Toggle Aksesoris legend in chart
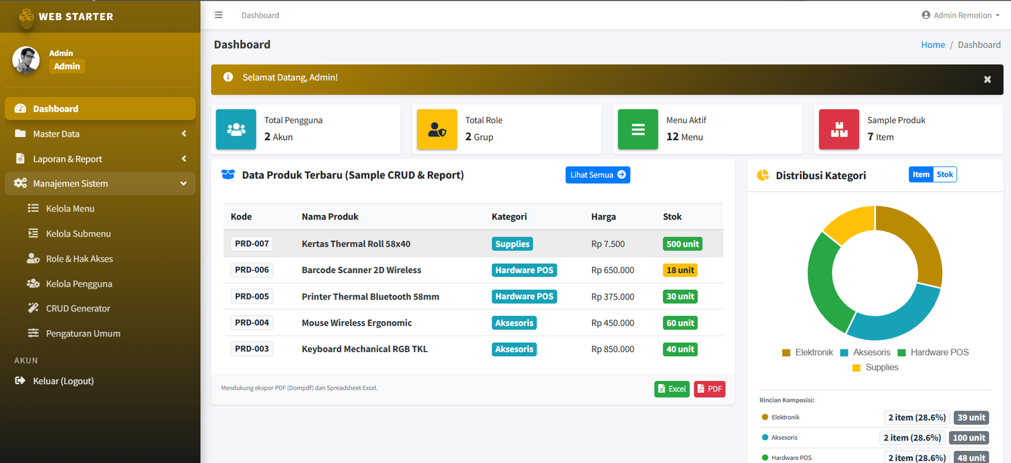1011x463 pixels. 865,353
